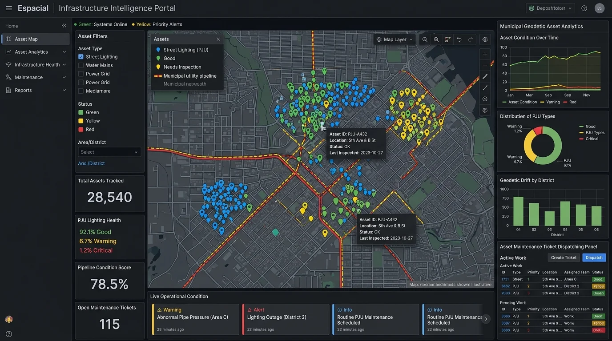Screen dimensions: 612x341
Task: Click the magnifier icon right of Map Layer
Action: coord(425,40)
